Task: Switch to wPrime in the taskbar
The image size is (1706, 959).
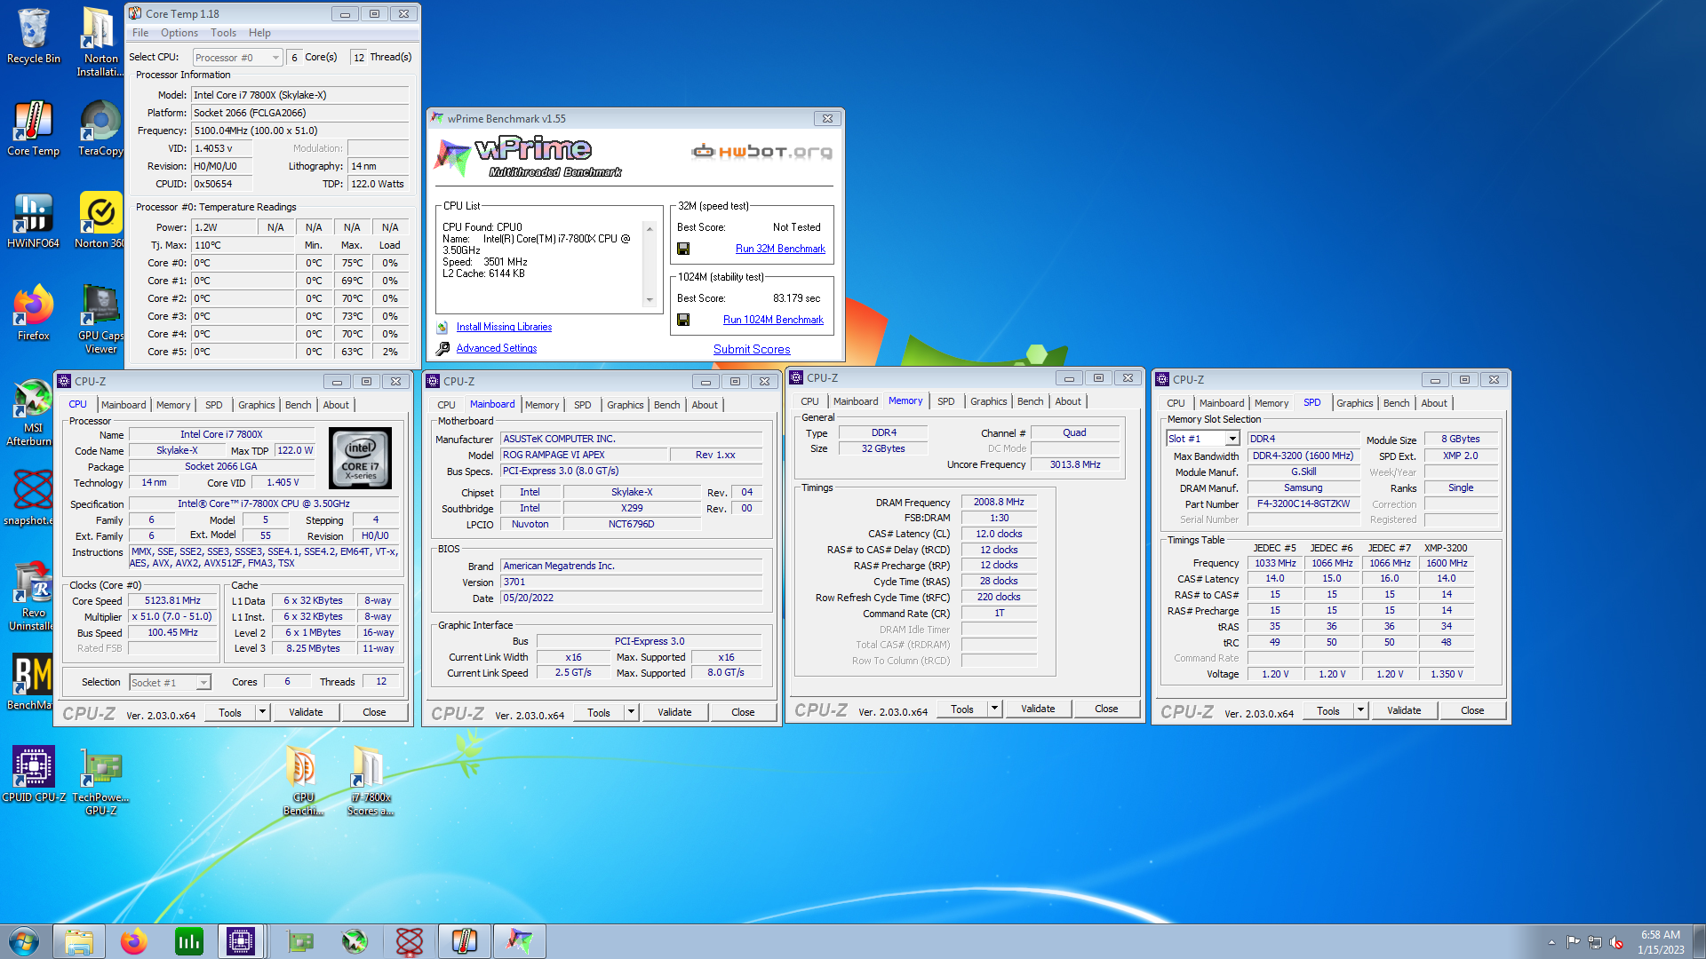Action: point(520,941)
